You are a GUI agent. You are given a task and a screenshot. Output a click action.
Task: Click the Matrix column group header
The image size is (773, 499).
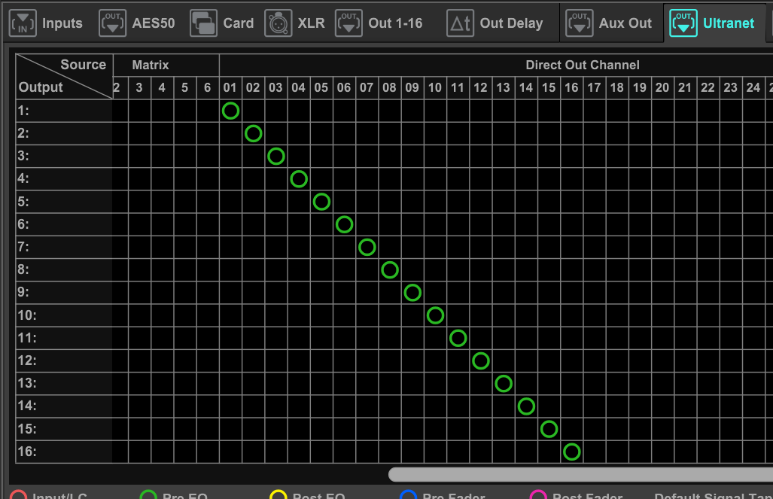pos(151,65)
